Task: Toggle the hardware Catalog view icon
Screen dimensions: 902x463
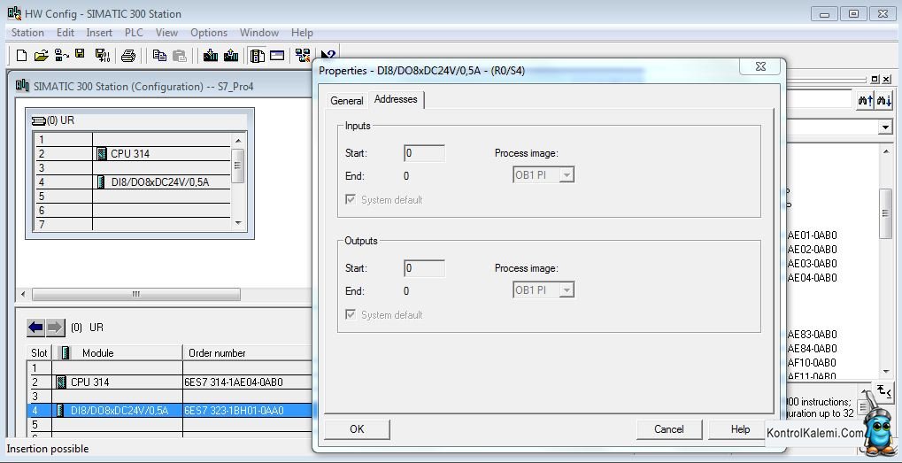Action: coord(257,56)
